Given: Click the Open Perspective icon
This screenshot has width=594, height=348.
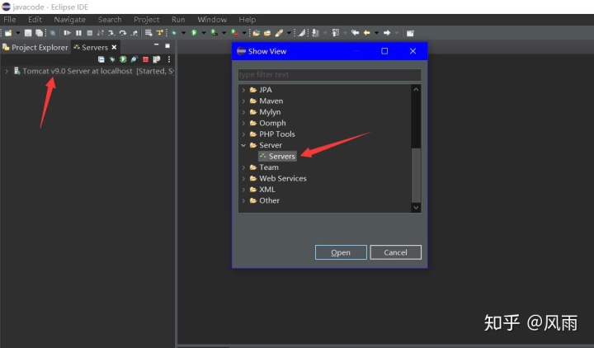Looking at the screenshot, I should [x=410, y=33].
